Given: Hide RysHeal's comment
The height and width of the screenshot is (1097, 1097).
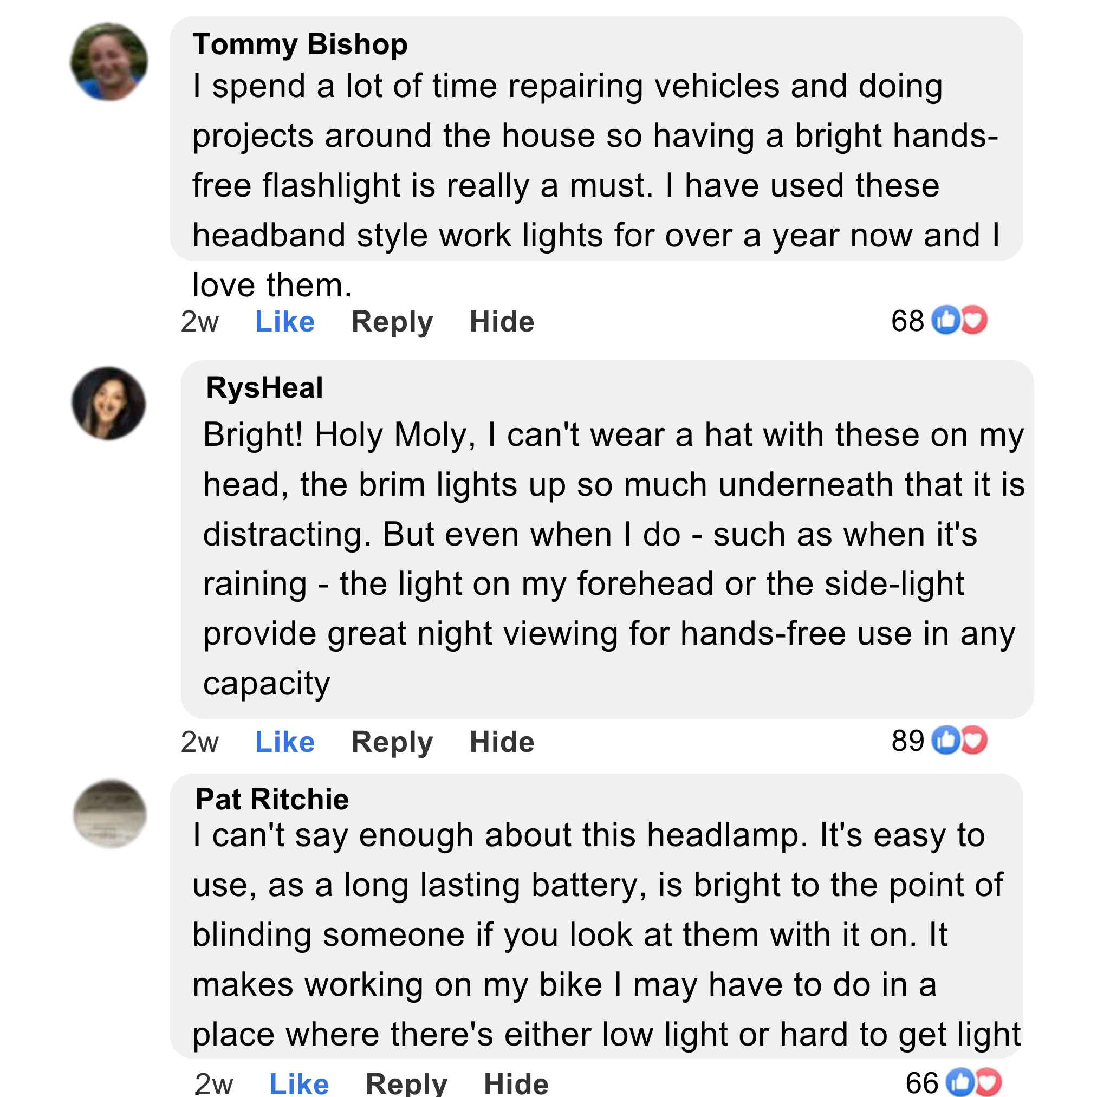Looking at the screenshot, I should pos(502,742).
